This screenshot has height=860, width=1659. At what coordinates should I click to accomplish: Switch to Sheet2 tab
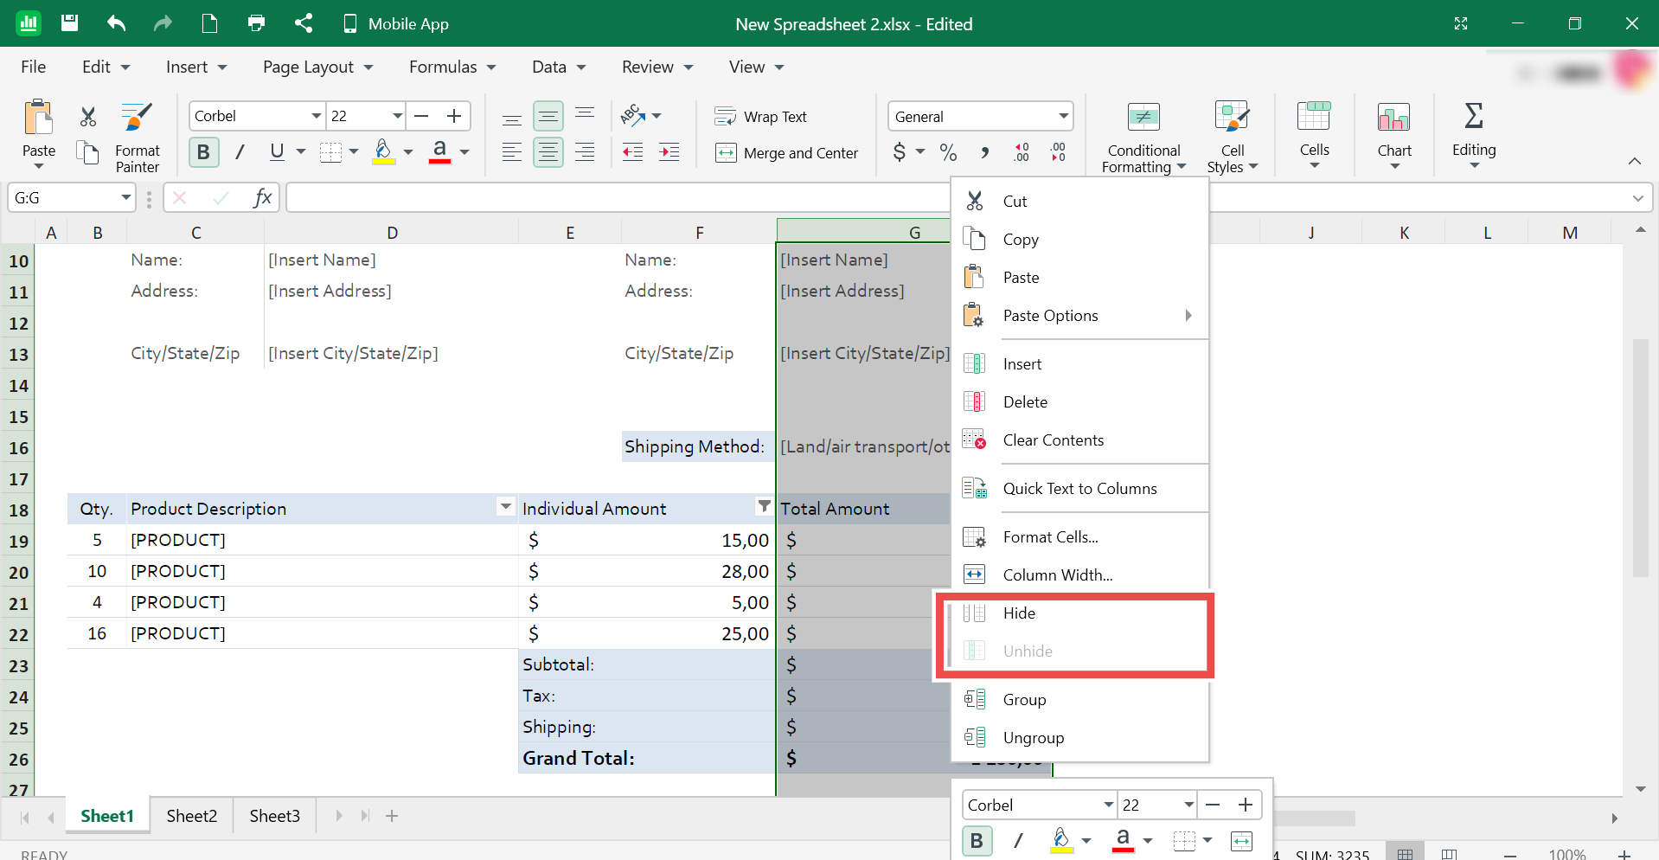tap(192, 816)
